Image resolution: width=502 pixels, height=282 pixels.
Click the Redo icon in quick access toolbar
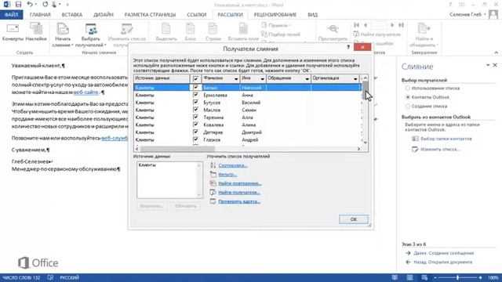45,4
